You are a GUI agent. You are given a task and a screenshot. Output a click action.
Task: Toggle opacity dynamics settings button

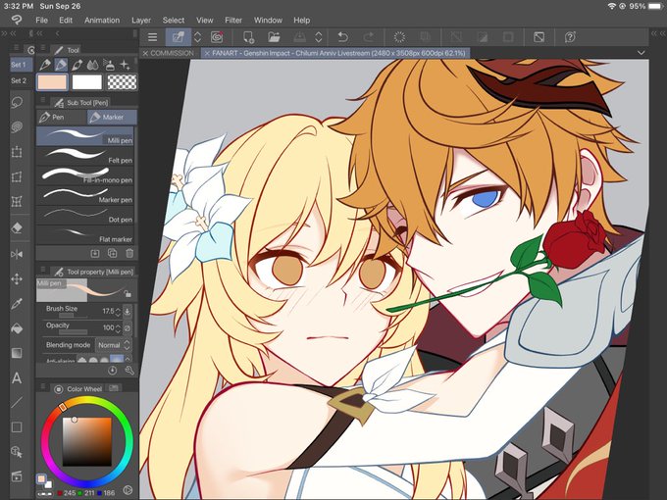point(128,328)
